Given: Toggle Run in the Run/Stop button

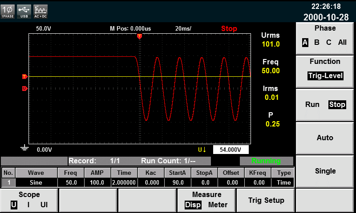Looking at the screenshot, I should tap(312, 105).
